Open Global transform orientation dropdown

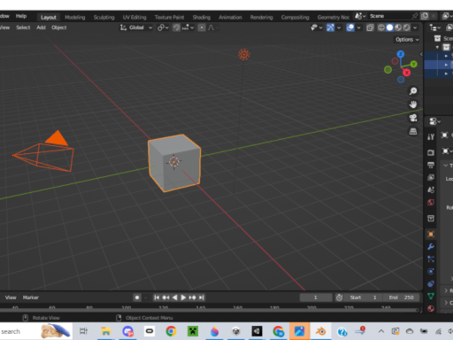pyautogui.click(x=136, y=27)
